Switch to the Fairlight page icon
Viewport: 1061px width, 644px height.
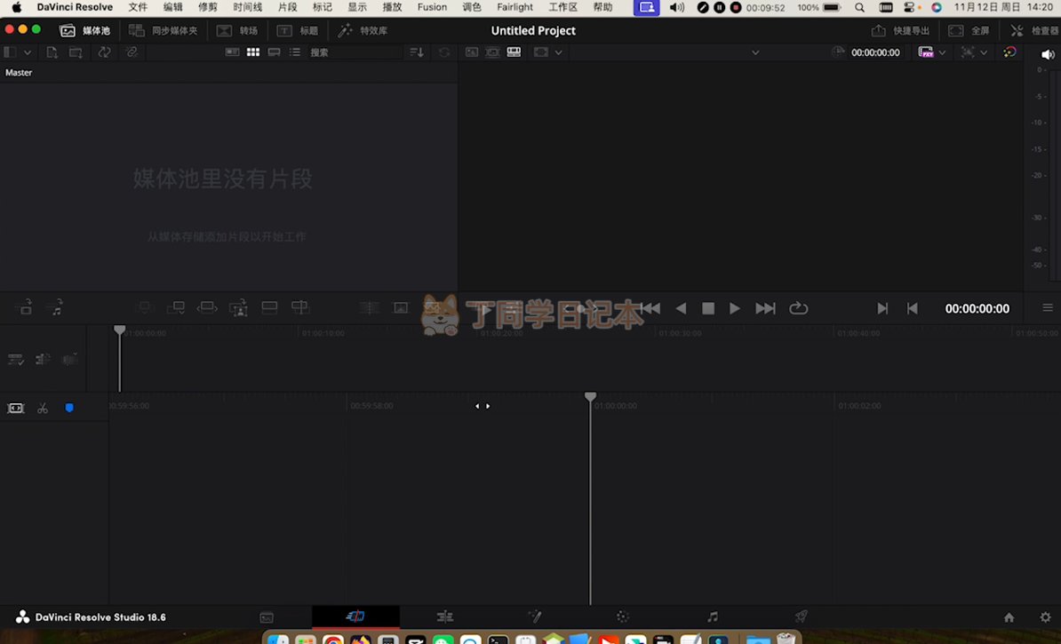712,616
